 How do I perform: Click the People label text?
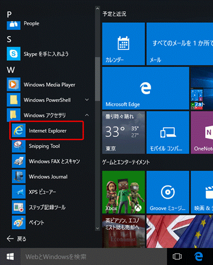(31, 24)
